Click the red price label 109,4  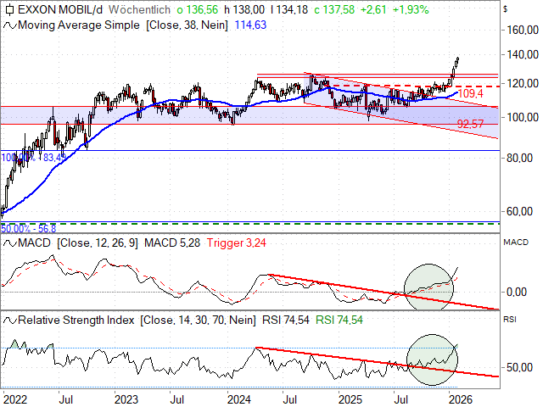pos(470,93)
